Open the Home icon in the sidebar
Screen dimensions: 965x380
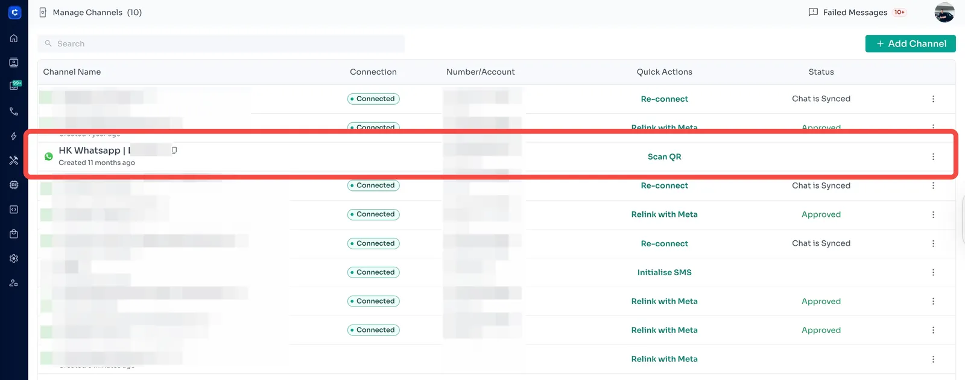tap(14, 39)
